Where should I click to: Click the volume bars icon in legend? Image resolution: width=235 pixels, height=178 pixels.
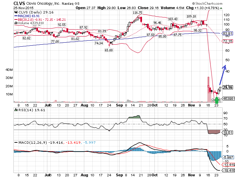point(16,23)
